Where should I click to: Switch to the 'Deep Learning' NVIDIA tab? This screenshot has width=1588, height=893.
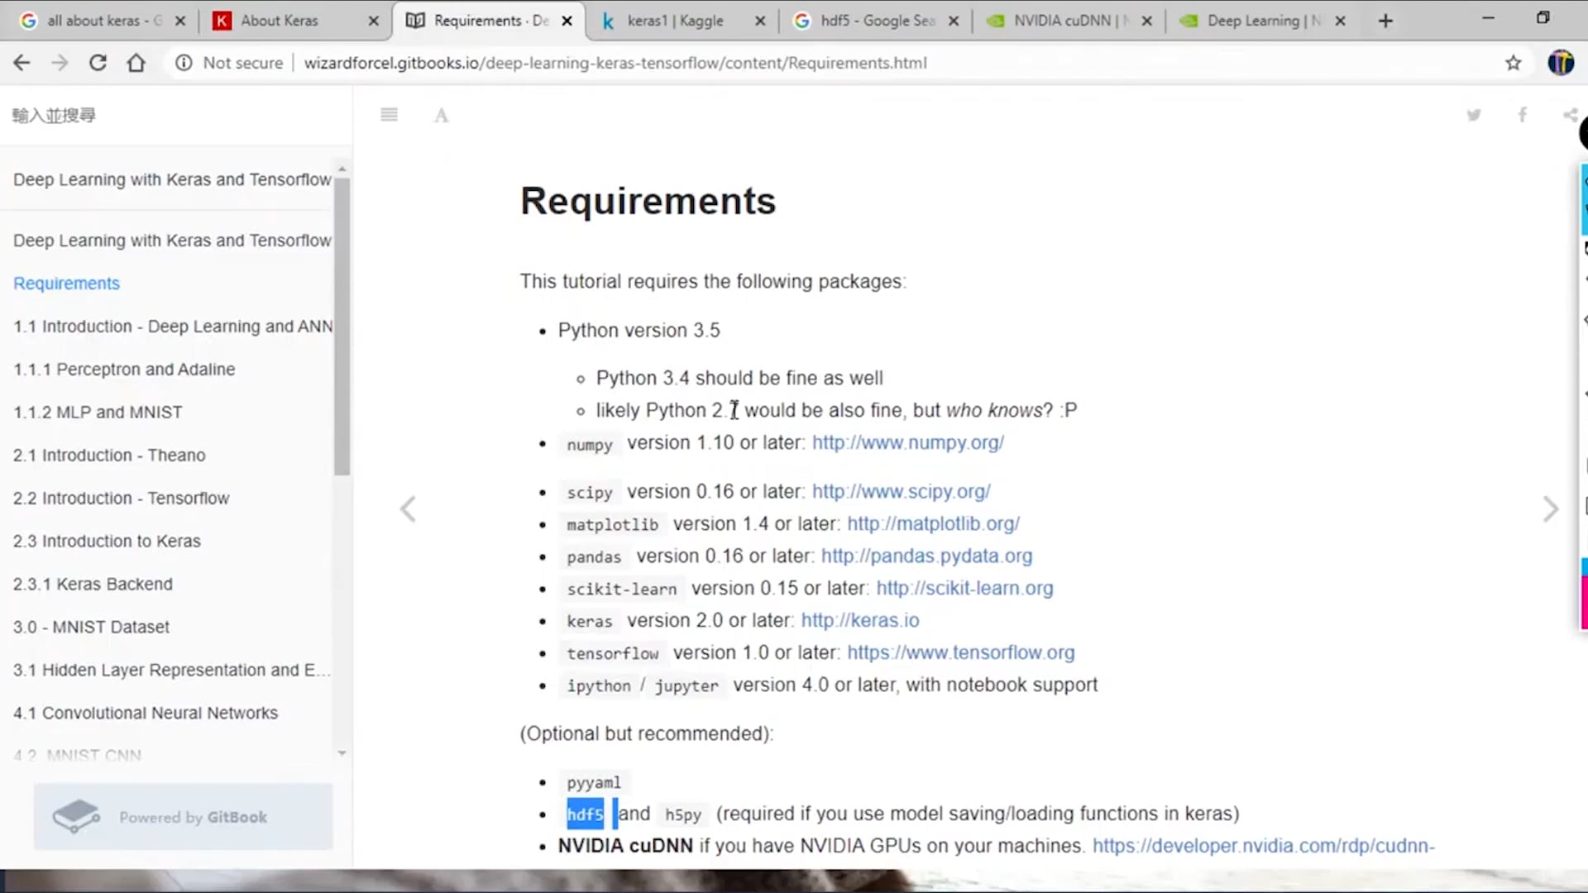tap(1261, 21)
